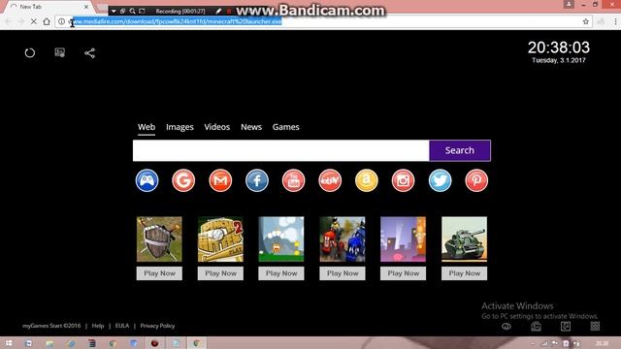This screenshot has height=349, width=621.
Task: Click the taskbar system clock
Action: [602, 343]
